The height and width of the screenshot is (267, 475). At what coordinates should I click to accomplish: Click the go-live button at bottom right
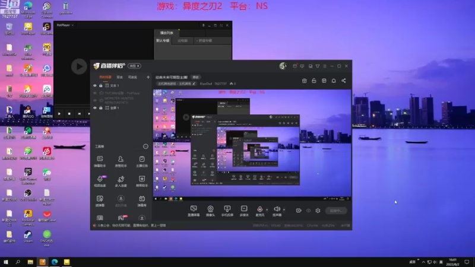pyautogui.click(x=336, y=211)
